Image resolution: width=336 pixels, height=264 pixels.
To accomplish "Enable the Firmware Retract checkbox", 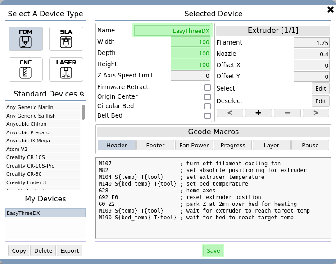I will point(208,87).
